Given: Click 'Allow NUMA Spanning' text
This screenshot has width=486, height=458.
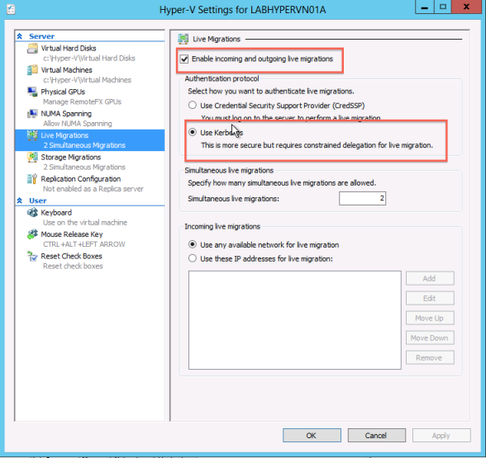Looking at the screenshot, I should (78, 124).
